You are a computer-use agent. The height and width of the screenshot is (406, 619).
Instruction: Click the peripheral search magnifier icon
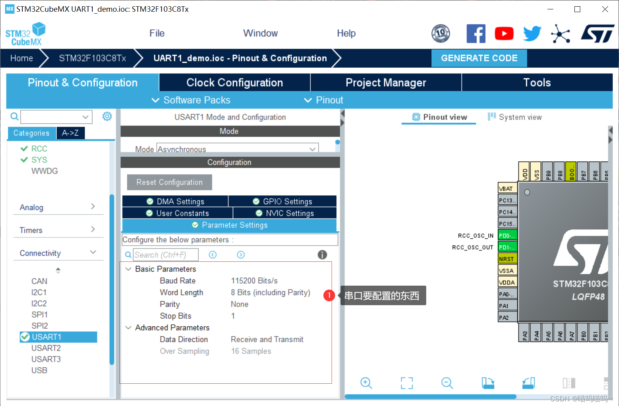[x=14, y=116]
